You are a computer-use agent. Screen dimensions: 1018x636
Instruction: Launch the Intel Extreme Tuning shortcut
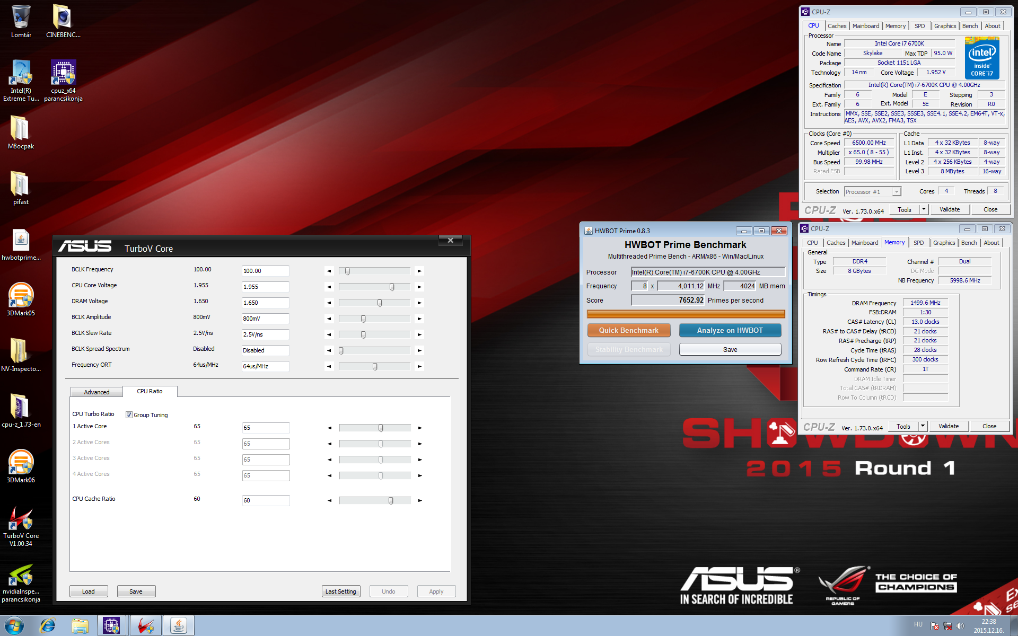(x=21, y=81)
